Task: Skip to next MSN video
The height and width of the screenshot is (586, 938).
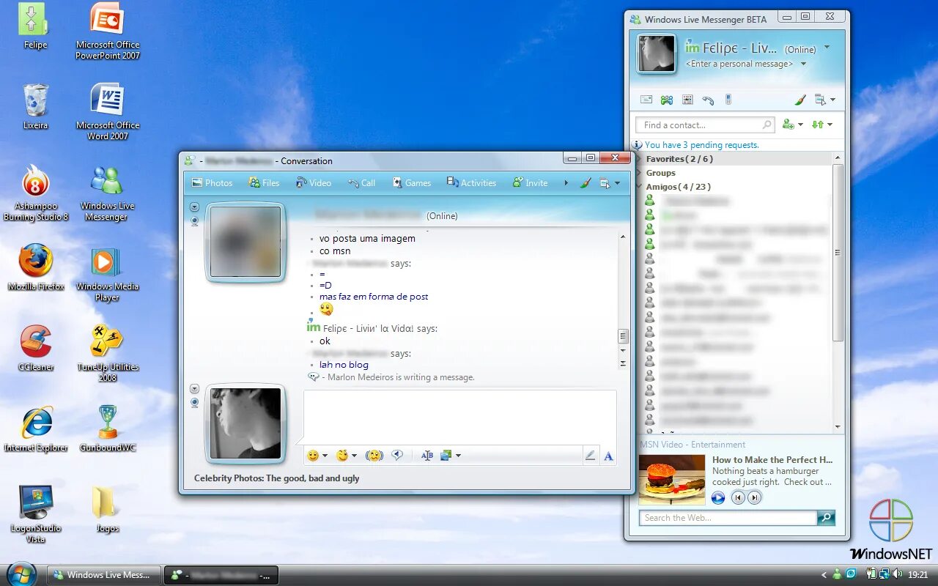Action: click(x=754, y=498)
